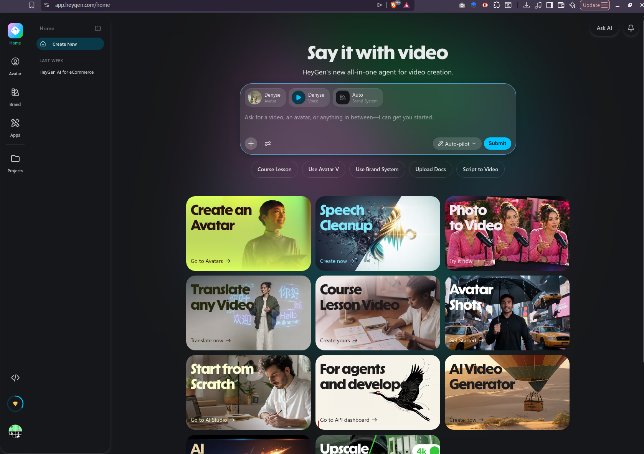Viewport: 644px width, 454px height.
Task: Click Create now on AI Video Generator card
Action: coord(467,420)
